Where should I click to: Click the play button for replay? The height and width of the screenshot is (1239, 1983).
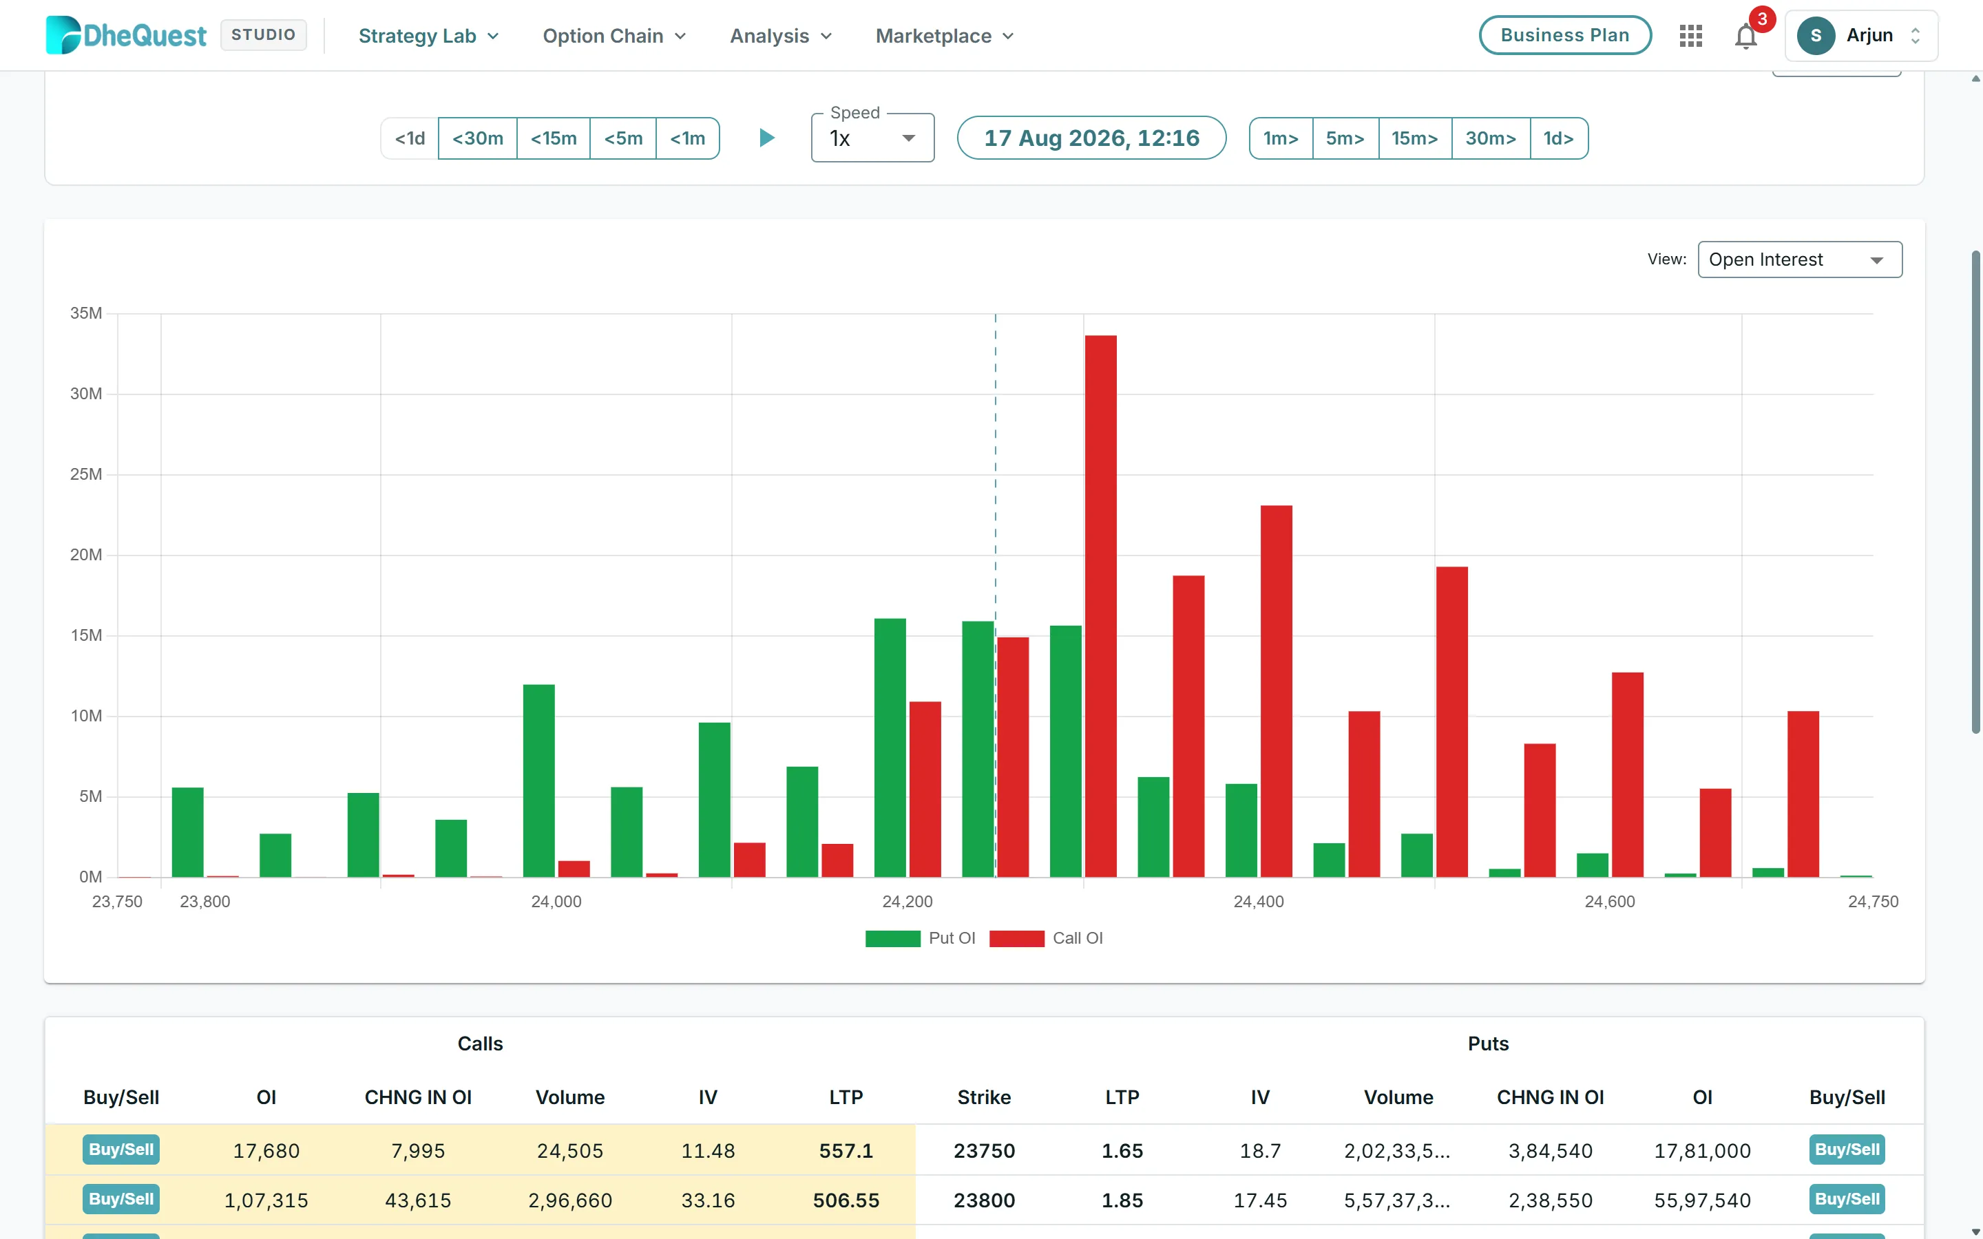766,138
